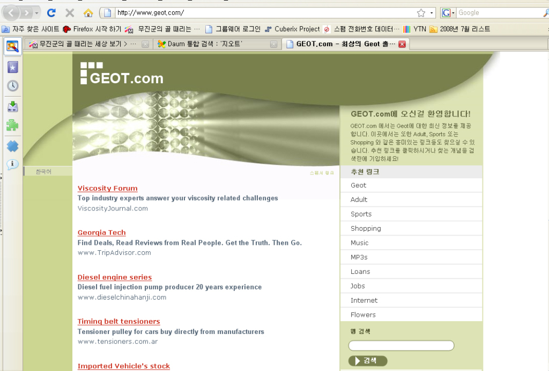This screenshot has width=549, height=371.
Task: Open the 자주 찾은 사이트 bookmarks folder
Action: click(x=31, y=29)
